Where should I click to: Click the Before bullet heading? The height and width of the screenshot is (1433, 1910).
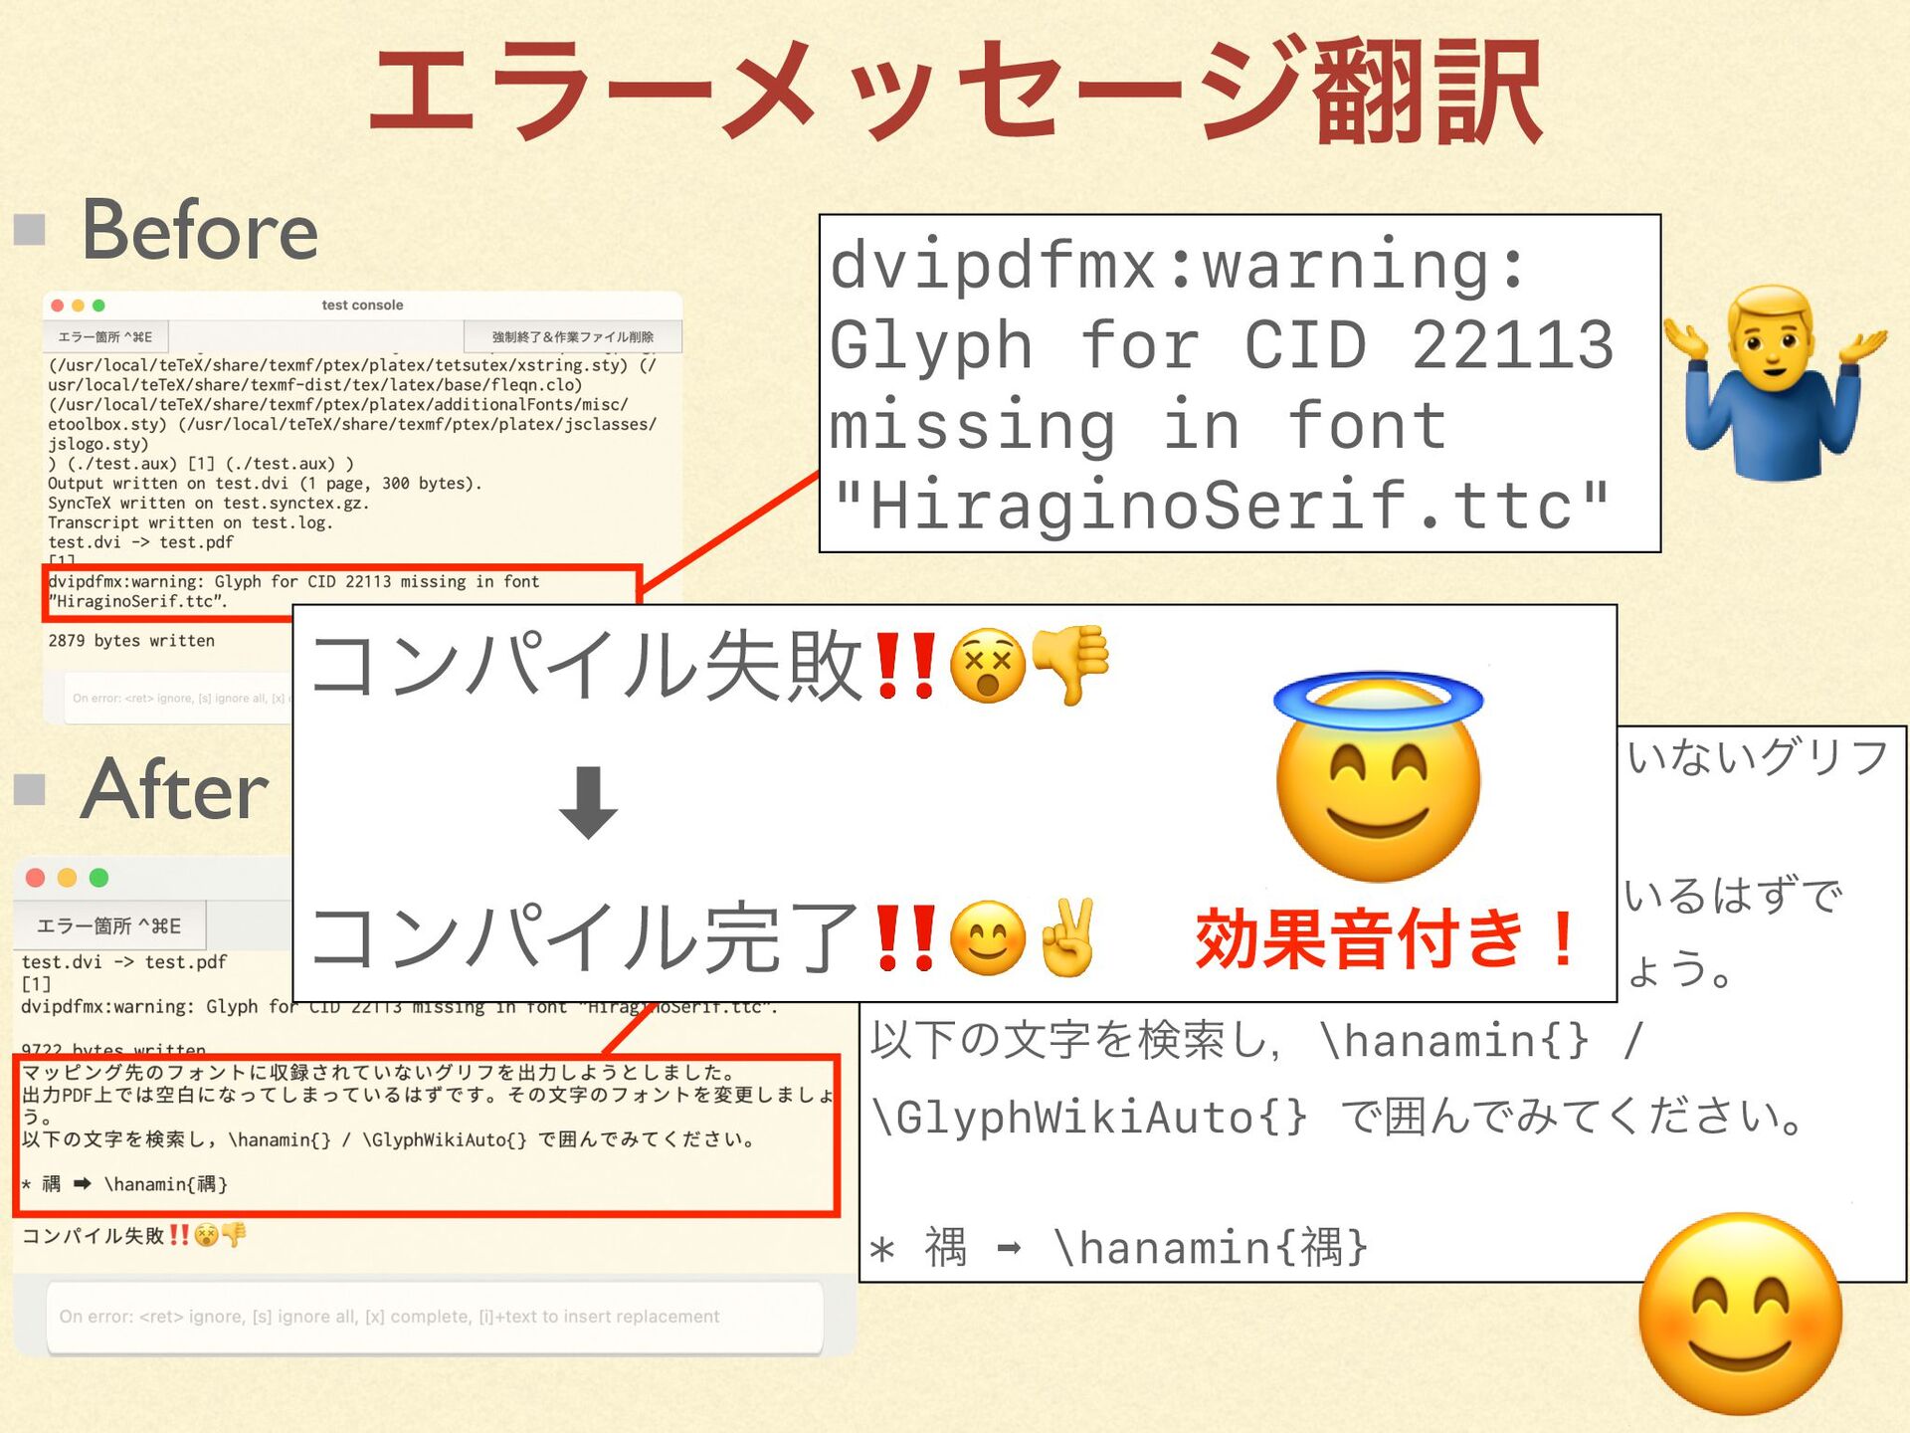pos(199,231)
